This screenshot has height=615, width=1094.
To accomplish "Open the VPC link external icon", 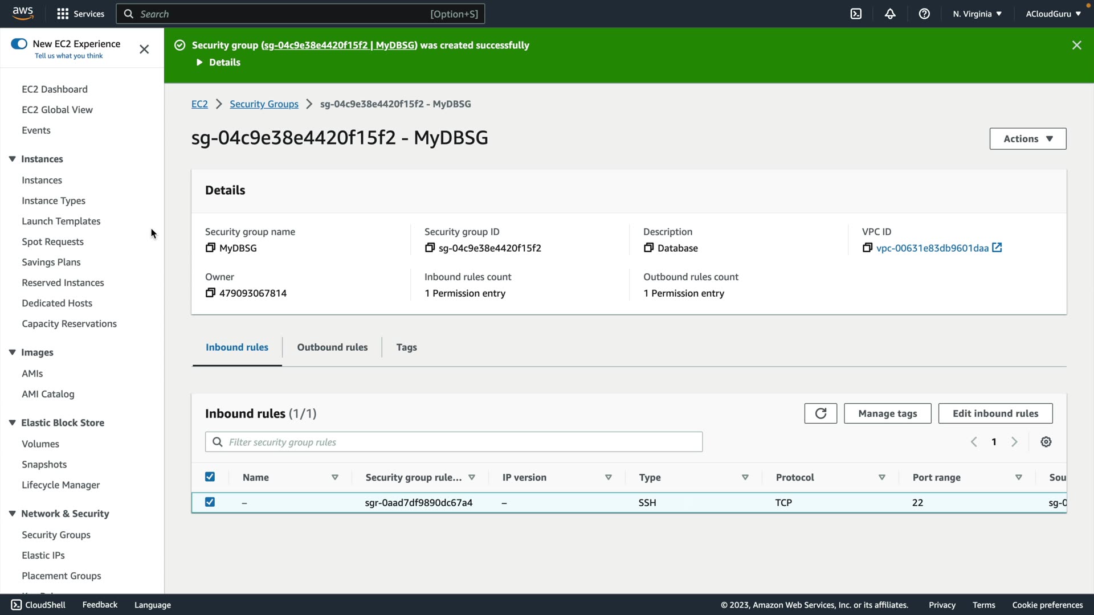I will tap(997, 248).
